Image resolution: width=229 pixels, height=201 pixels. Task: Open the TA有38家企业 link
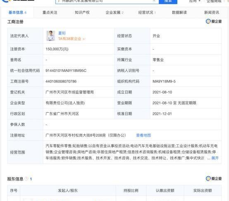click(72, 39)
